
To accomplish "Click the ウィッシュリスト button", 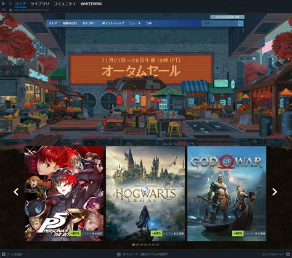I will pyautogui.click(x=227, y=17).
